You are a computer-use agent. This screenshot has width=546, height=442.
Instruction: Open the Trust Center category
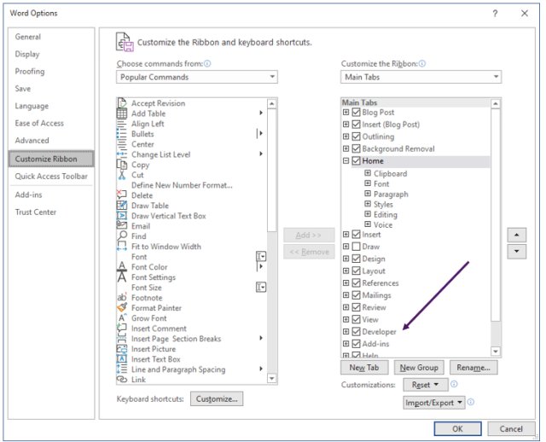(x=36, y=212)
